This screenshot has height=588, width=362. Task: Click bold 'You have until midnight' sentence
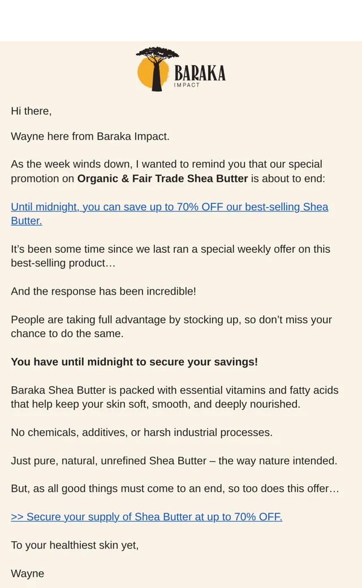(x=134, y=362)
